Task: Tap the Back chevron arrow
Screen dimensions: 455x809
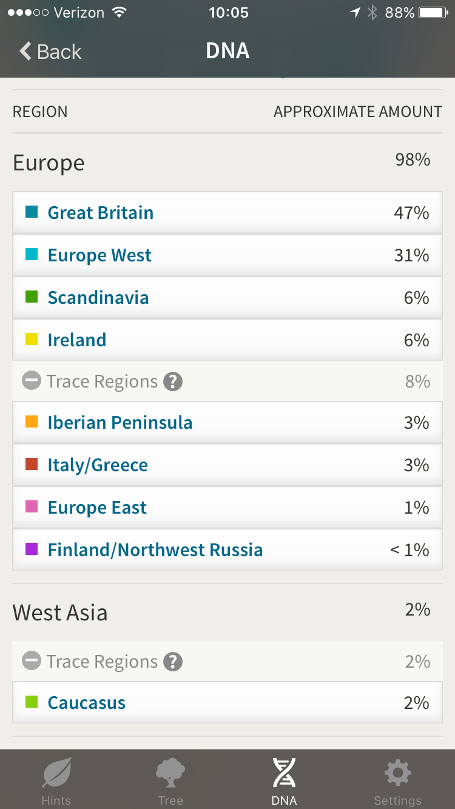Action: (x=25, y=52)
